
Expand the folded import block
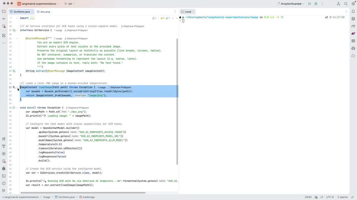coord(17,18)
